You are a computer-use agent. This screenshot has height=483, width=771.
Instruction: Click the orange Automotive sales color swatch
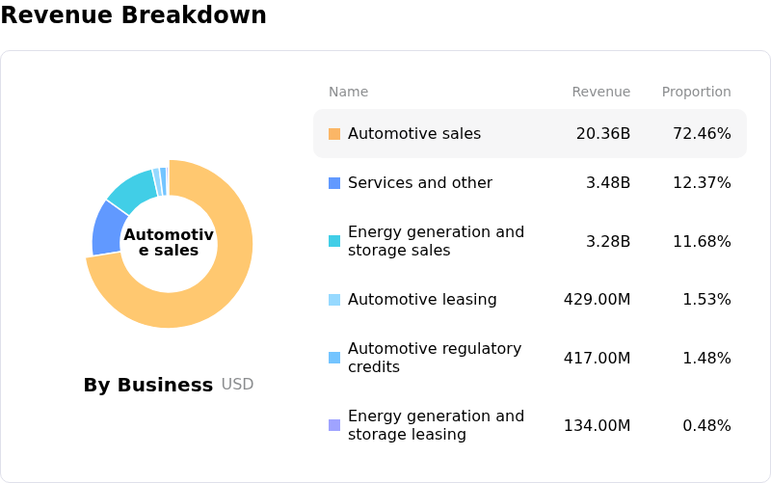point(334,134)
